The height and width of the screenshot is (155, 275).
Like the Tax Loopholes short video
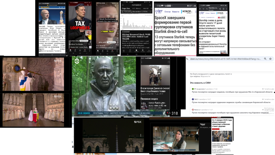(90, 24)
